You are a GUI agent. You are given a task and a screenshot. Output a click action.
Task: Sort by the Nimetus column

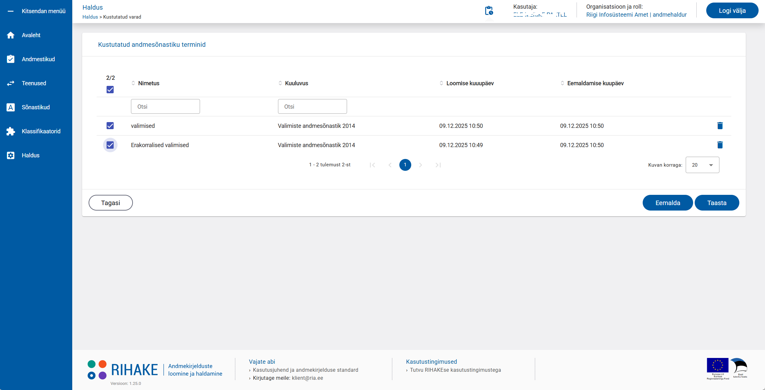coord(149,83)
